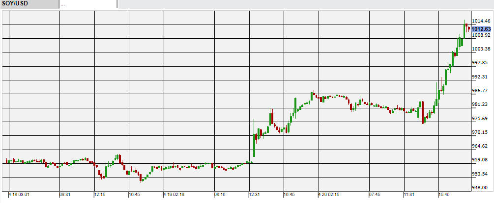
Task: Click the 15:45 time axis label
Action: click(443, 195)
